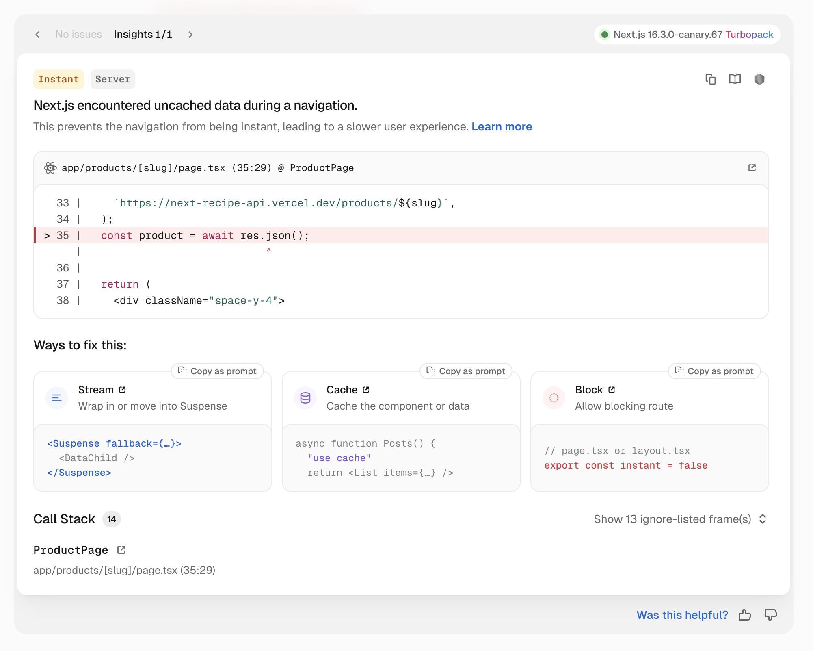Viewport: 813px width, 651px height.
Task: Click Next.js 16.3.0-canary.67 Turbopack version badge
Action: point(687,35)
